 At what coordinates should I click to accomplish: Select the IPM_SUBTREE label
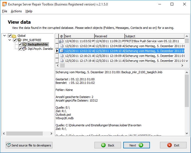pos(32,40)
